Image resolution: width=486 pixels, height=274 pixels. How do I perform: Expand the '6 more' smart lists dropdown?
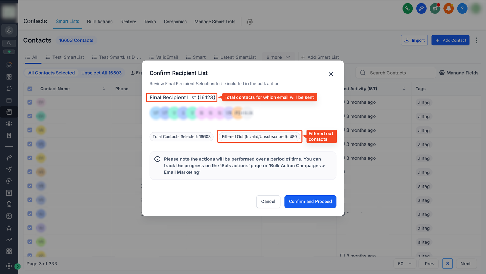click(278, 57)
